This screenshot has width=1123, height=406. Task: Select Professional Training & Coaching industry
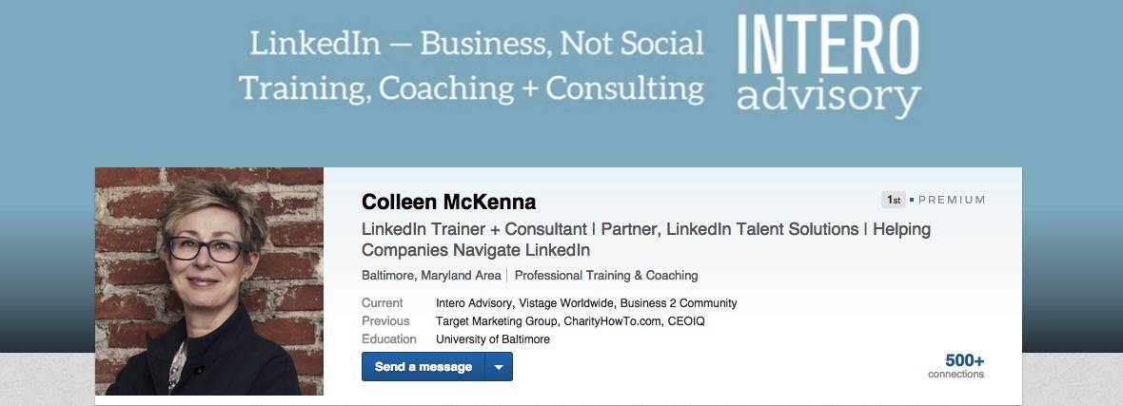[606, 276]
